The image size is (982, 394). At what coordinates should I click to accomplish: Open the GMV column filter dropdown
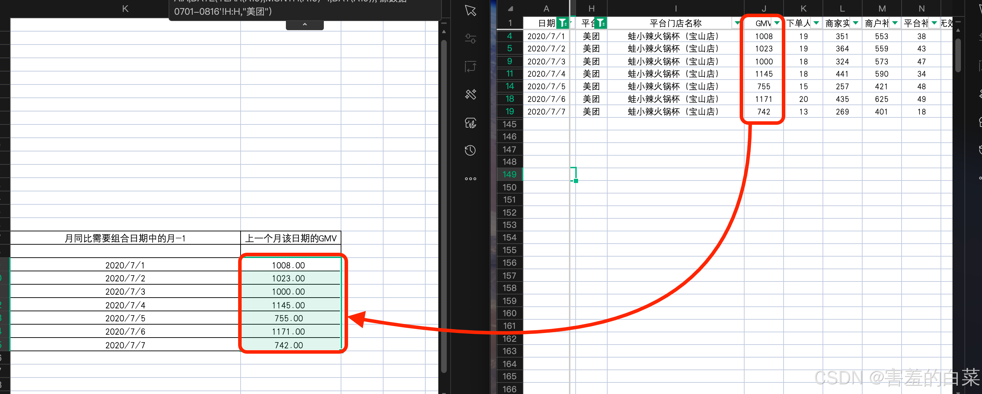[x=777, y=23]
